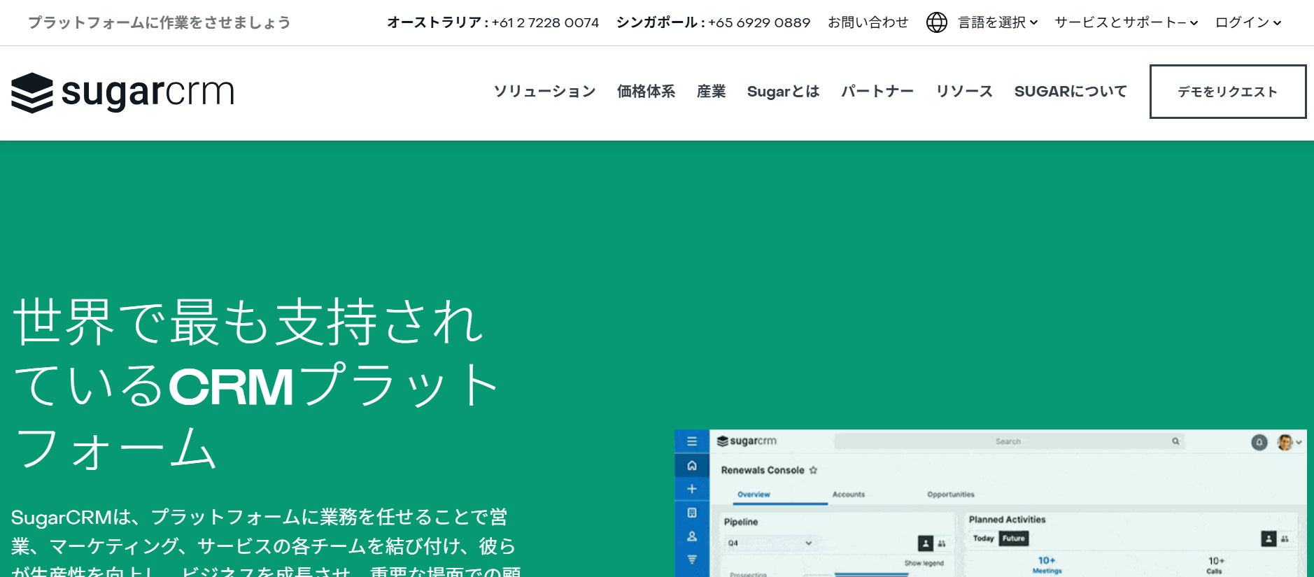Click the plus icon in dashboard sidebar
Screen dimensions: 1314x577
tap(692, 489)
